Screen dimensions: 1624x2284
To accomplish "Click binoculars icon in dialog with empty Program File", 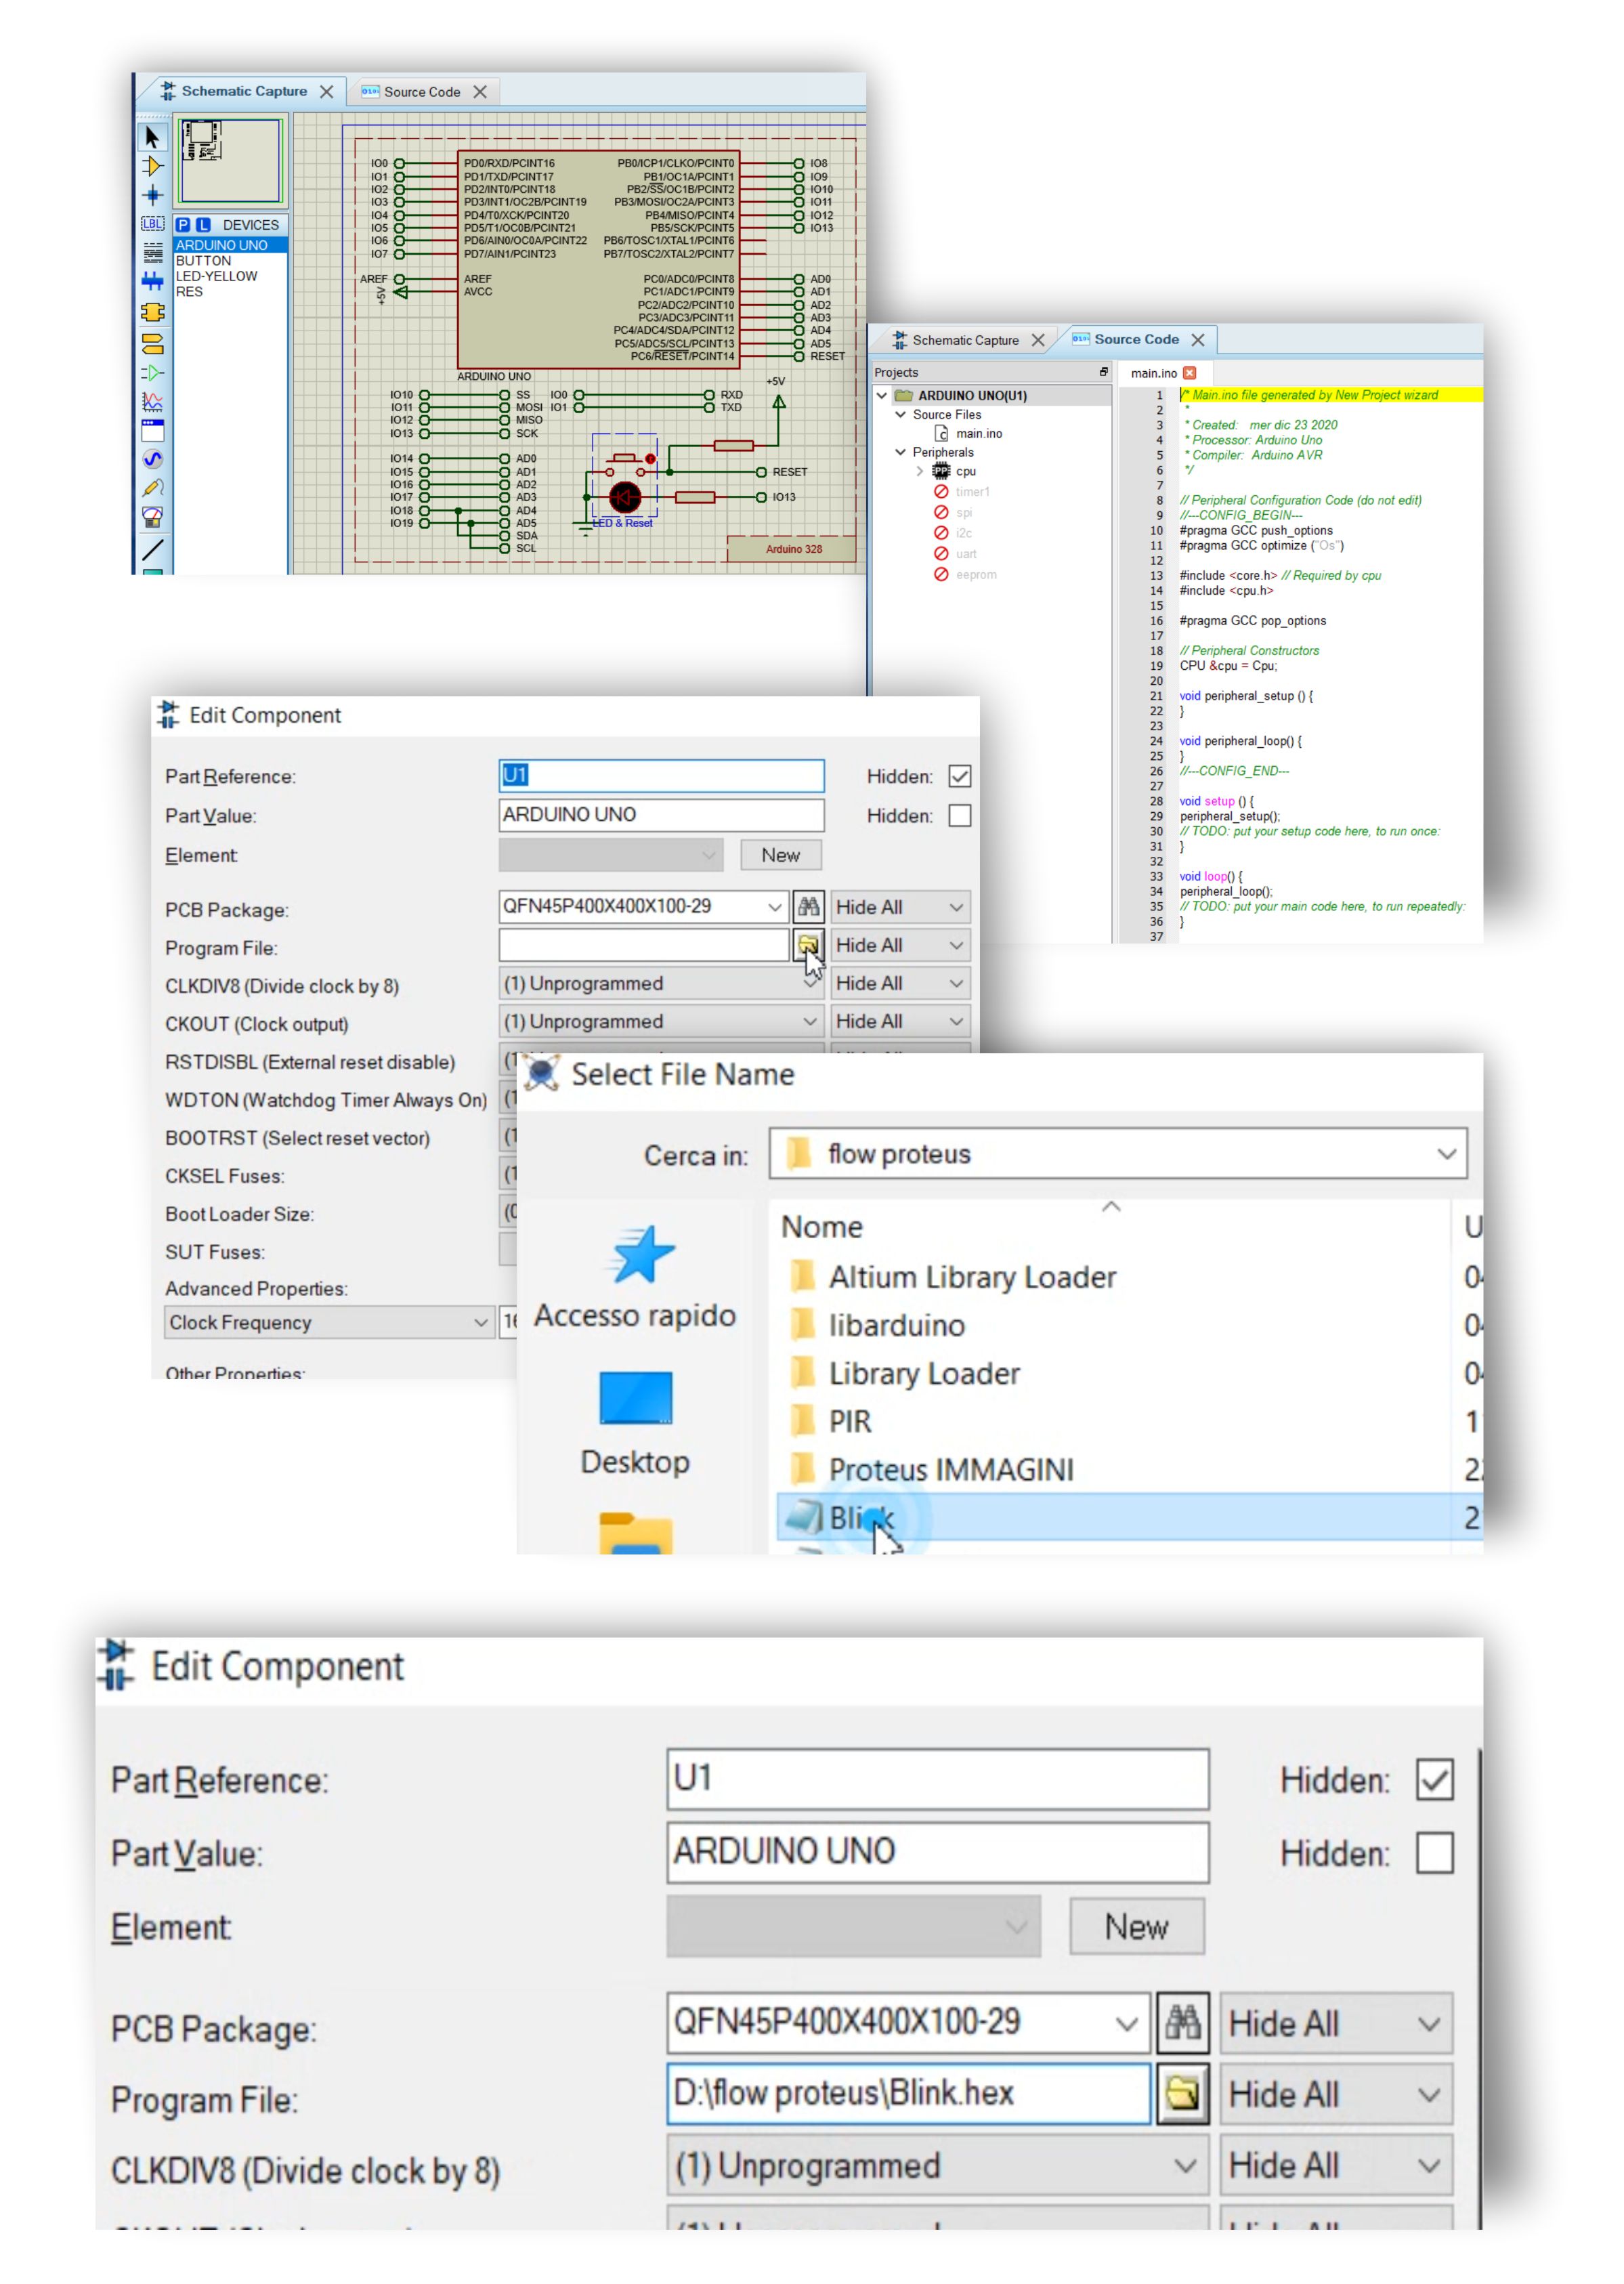I will (808, 907).
